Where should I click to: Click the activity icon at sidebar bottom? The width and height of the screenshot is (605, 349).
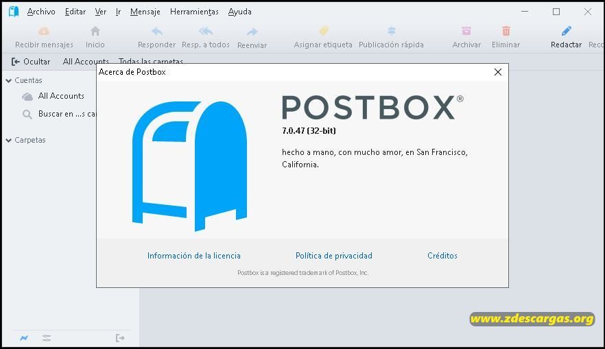[24, 338]
